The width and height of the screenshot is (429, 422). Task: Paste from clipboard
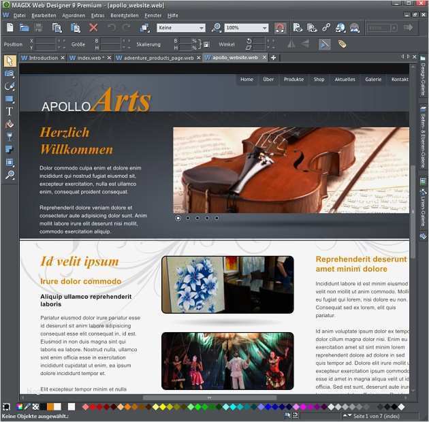pos(75,28)
